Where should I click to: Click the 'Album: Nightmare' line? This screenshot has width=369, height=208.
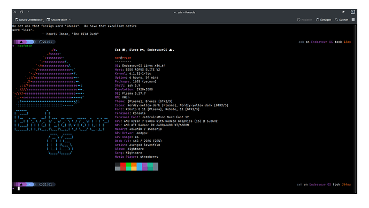(x=129, y=149)
